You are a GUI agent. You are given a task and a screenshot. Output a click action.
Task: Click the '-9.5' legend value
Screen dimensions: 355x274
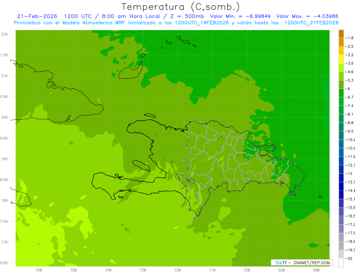pos(350,131)
